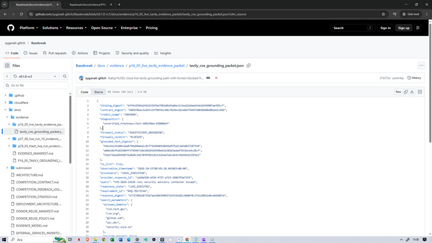Open v0.1.0-rc1 tag selector
The width and height of the screenshot is (432, 243).
point(35,76)
